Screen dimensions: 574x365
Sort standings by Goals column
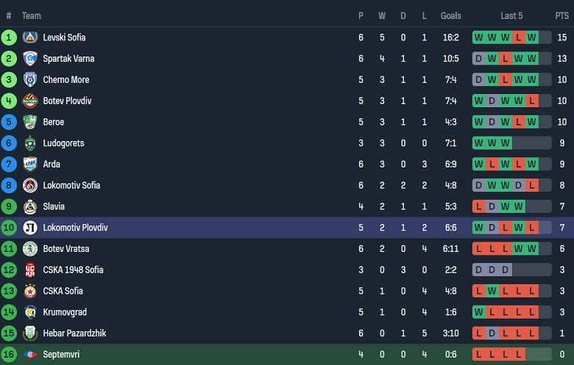click(451, 15)
